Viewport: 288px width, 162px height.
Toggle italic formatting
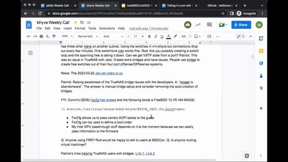coord(156,36)
